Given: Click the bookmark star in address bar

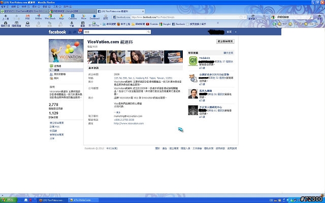Looking at the screenshot, I should tap(241, 17).
